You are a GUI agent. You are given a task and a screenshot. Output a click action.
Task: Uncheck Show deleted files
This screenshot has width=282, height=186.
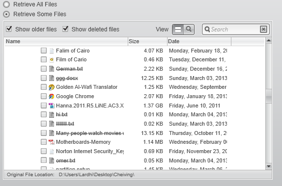(x=65, y=29)
